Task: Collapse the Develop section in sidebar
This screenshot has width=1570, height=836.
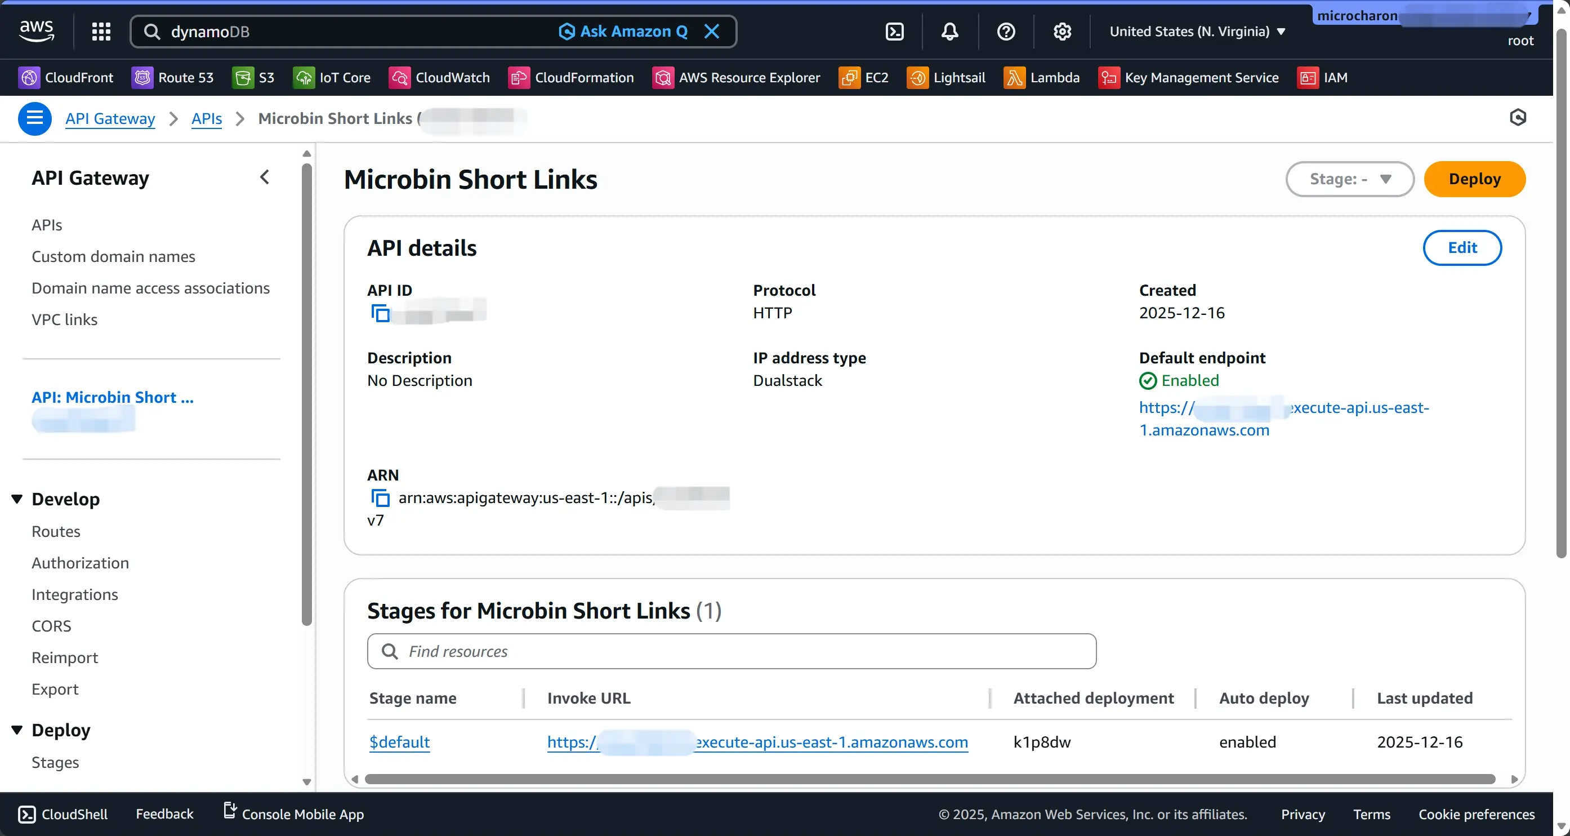Action: point(16,498)
